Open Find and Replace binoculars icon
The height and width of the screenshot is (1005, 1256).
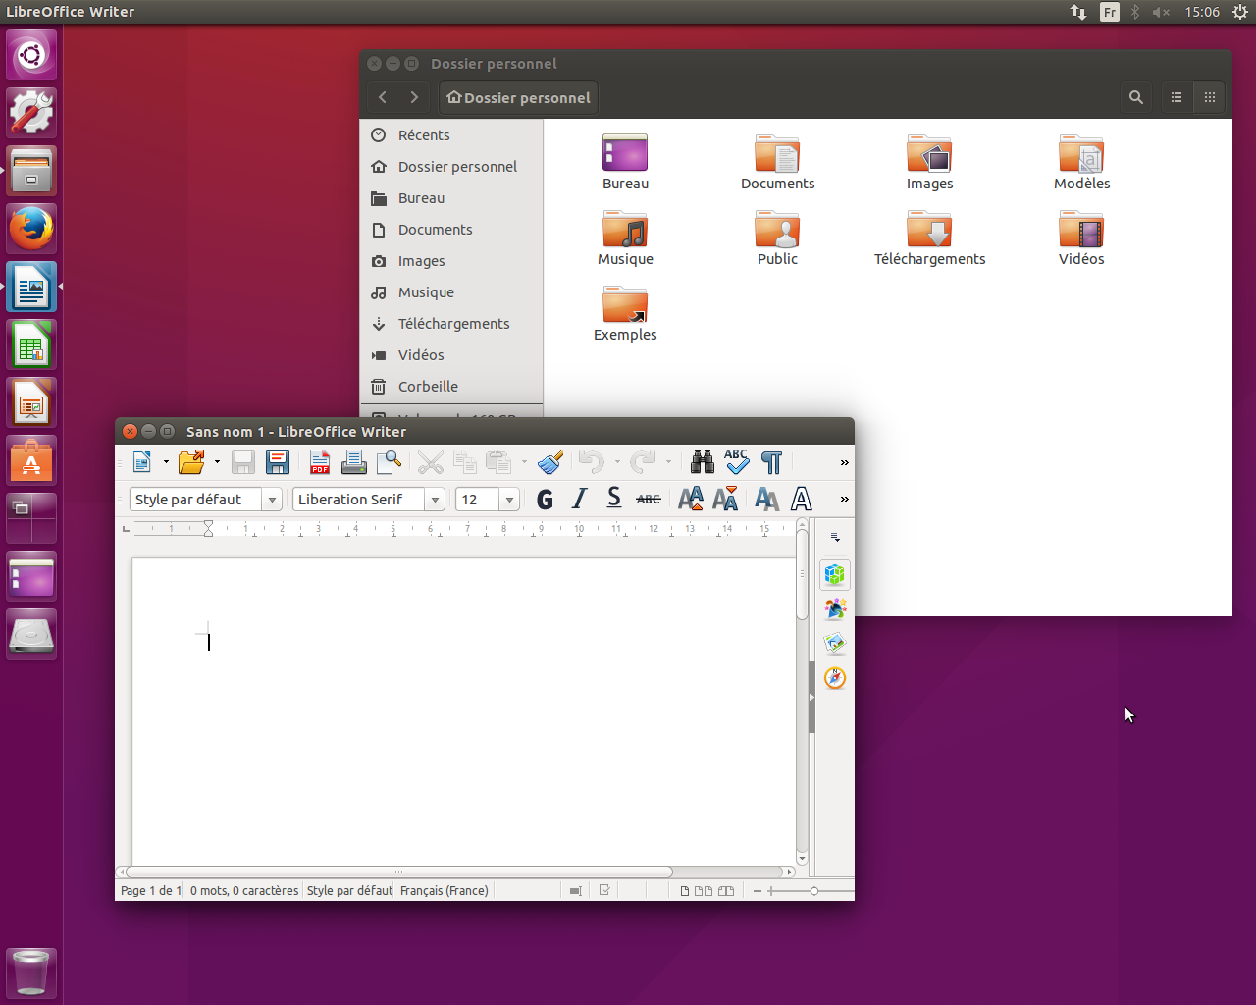point(703,462)
